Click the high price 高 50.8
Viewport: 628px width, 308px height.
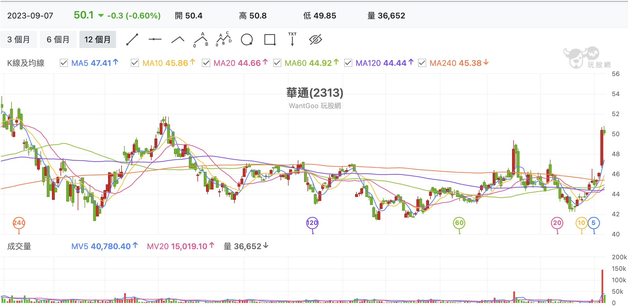click(253, 16)
